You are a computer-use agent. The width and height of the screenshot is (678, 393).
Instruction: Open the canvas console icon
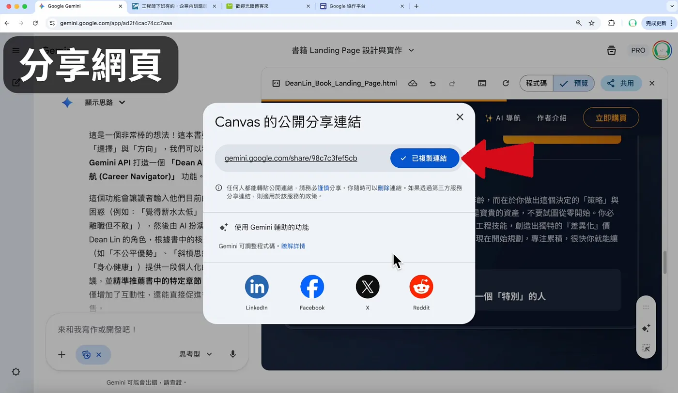coord(482,83)
